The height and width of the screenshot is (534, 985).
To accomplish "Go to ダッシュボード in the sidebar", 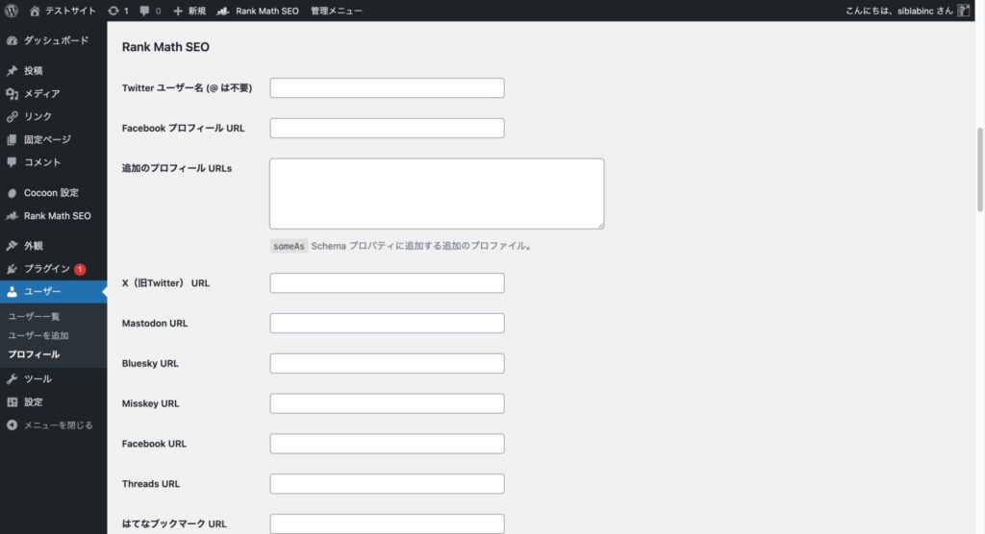I will (56, 40).
